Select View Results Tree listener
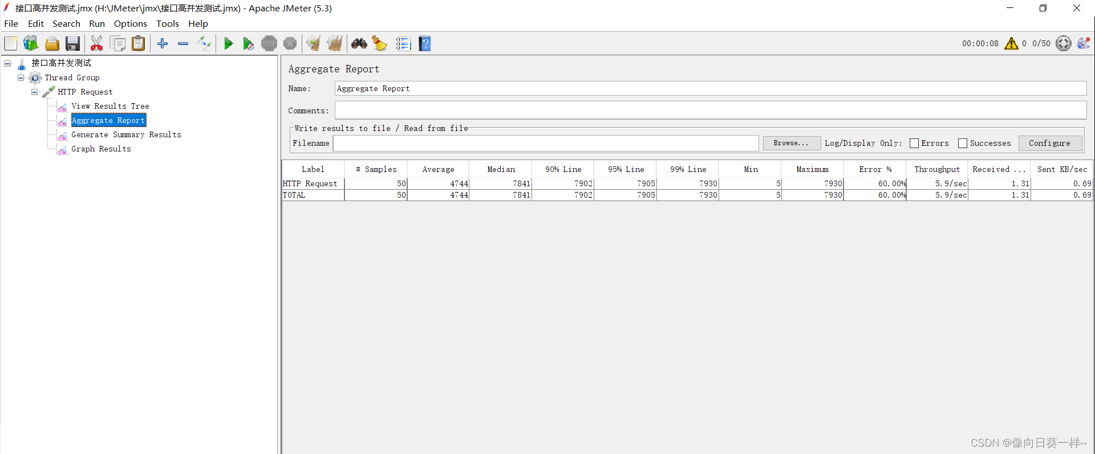This screenshot has width=1095, height=454. click(x=110, y=106)
